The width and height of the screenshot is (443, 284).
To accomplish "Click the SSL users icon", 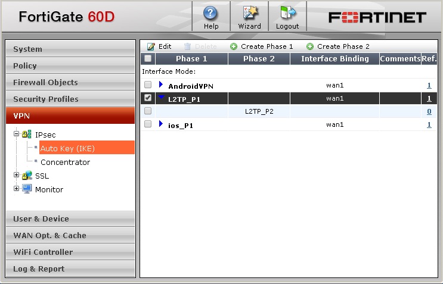I will point(27,176).
